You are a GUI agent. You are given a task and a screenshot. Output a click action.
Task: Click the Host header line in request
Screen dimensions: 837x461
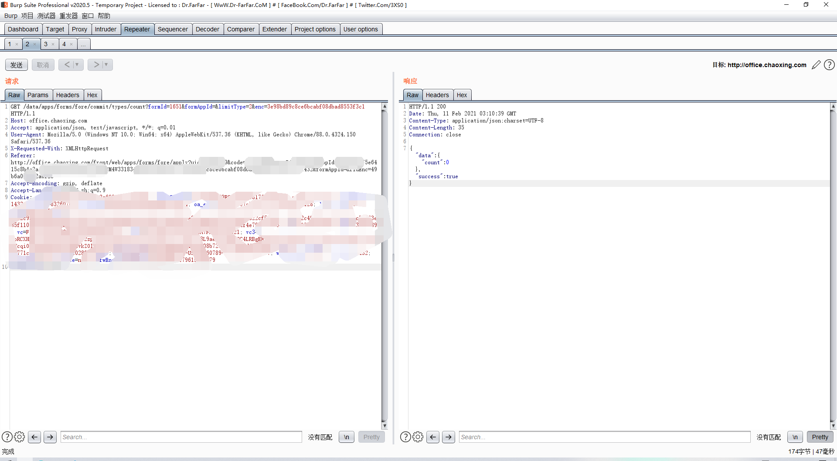click(49, 121)
